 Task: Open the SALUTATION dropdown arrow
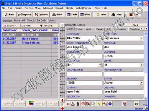point(100,65)
